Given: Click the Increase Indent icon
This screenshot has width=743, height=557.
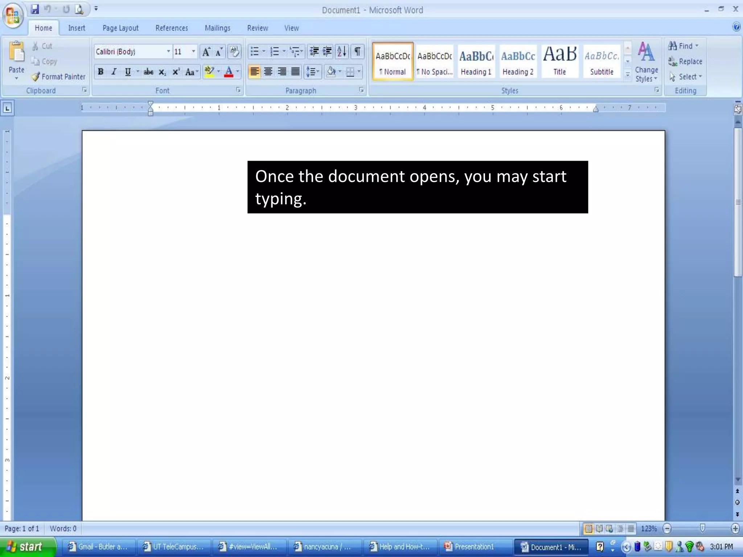Looking at the screenshot, I should pos(327,51).
